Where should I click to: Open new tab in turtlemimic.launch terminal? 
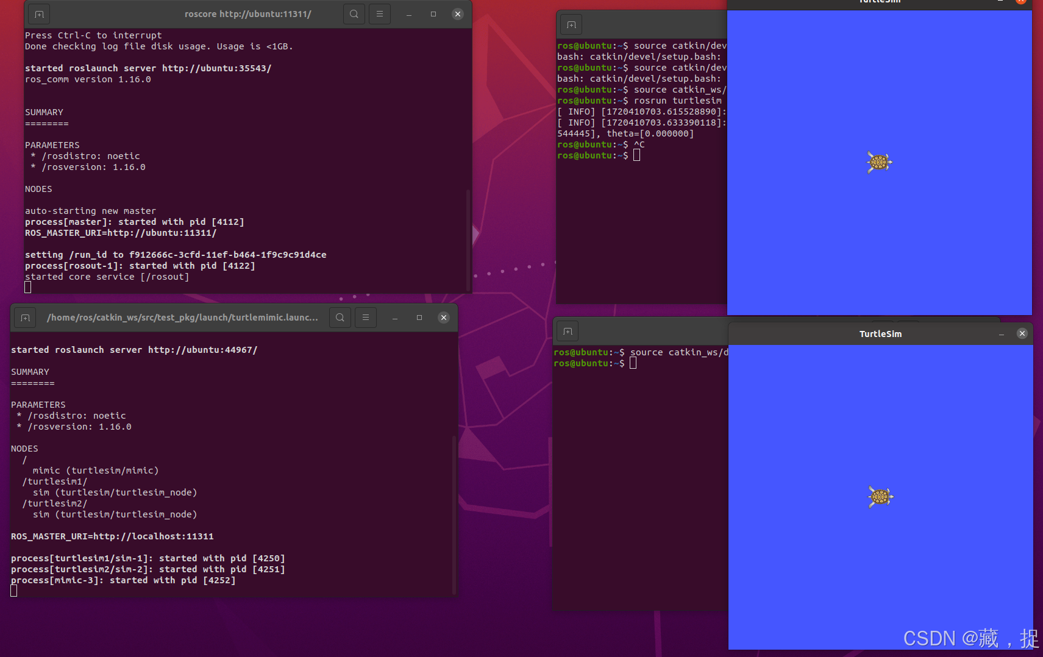pyautogui.click(x=25, y=318)
